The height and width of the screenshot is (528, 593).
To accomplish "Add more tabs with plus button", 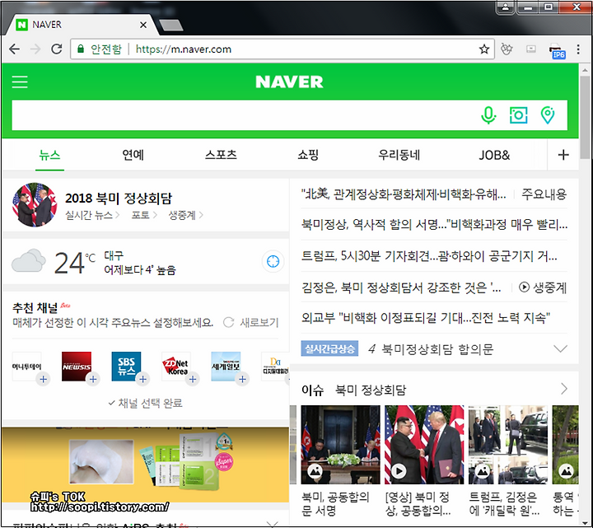I will click(563, 155).
